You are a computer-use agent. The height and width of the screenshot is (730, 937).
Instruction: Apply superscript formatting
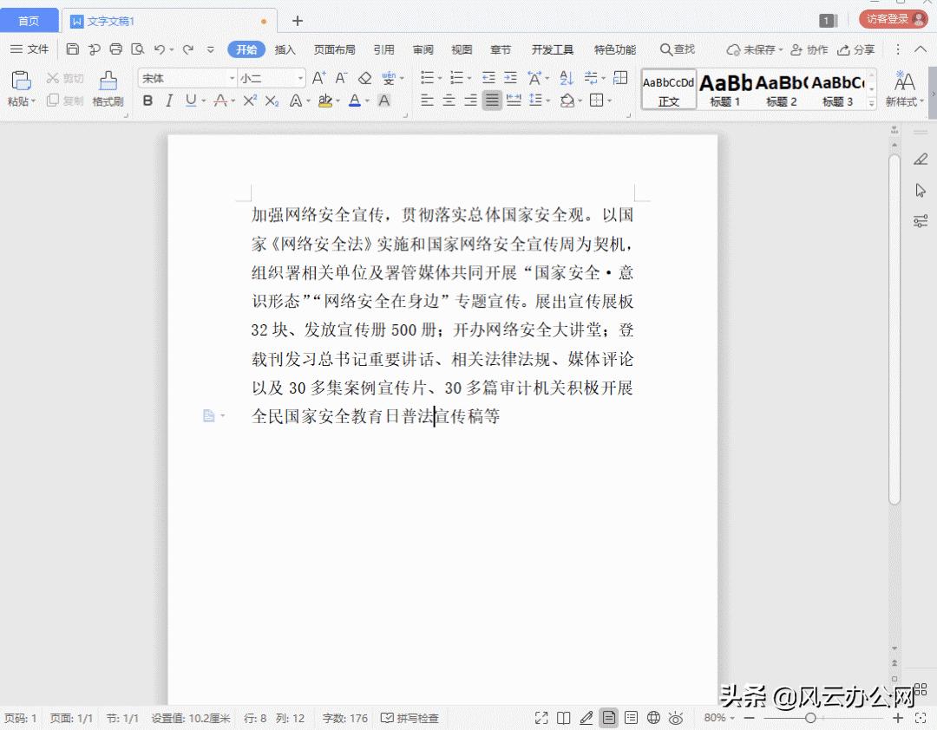pos(250,100)
